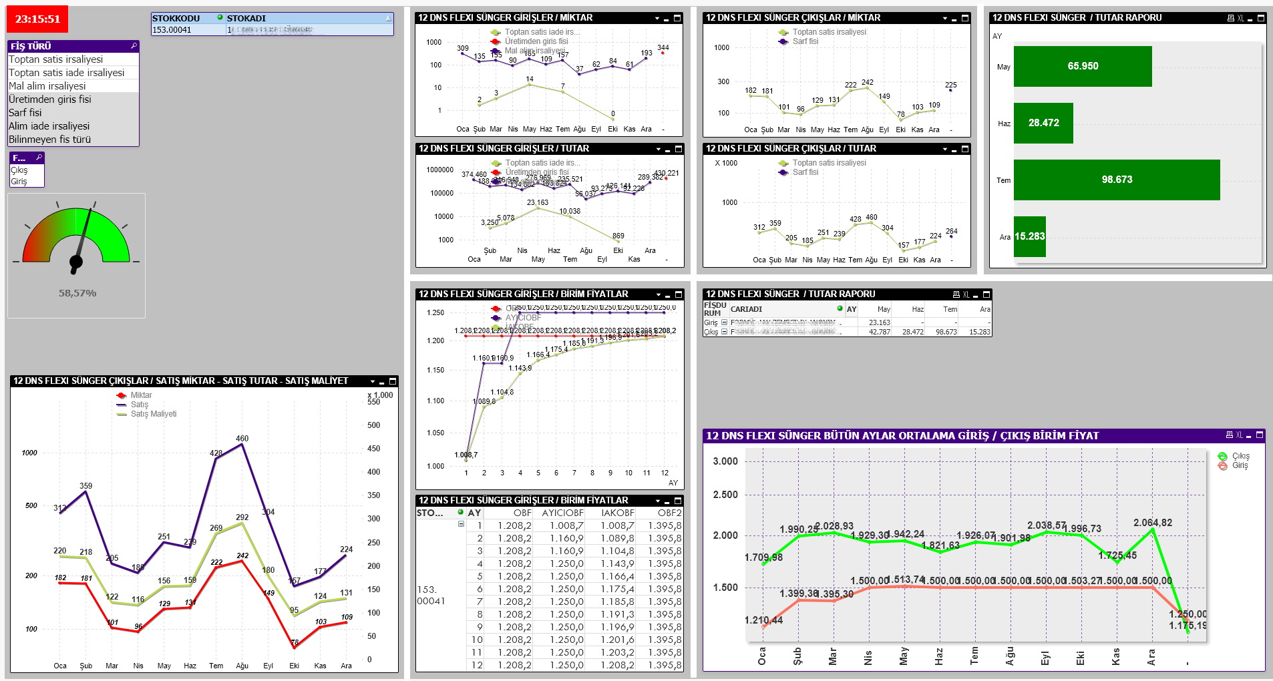Click the stock code cell 153.00041
The image size is (1273, 681).
[x=172, y=30]
